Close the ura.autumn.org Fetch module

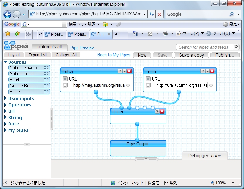click(x=212, y=71)
